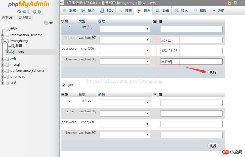Select the test database in tree

coord(13,83)
